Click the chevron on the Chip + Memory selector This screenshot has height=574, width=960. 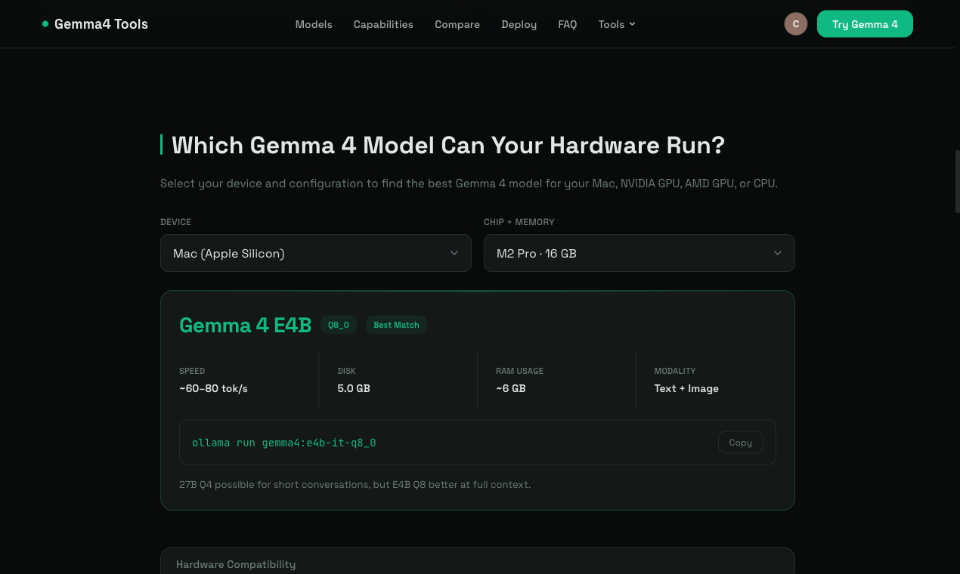click(777, 253)
